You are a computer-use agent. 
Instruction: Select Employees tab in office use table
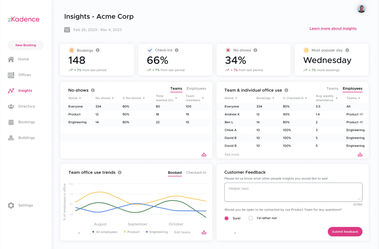click(x=352, y=89)
